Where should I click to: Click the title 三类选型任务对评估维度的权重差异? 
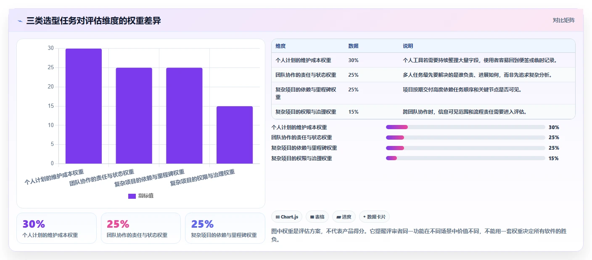click(93, 21)
